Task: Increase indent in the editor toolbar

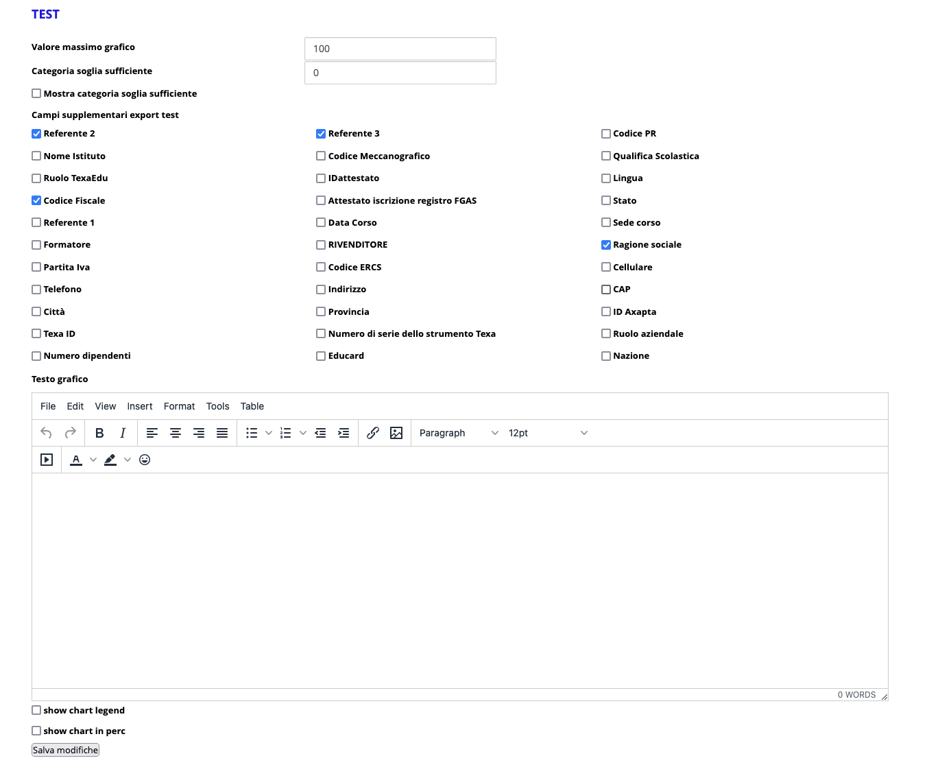Action: point(344,433)
